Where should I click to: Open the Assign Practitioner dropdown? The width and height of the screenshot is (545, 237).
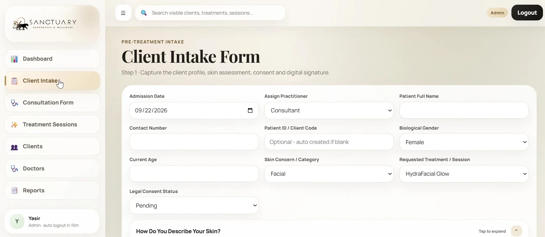pos(329,110)
